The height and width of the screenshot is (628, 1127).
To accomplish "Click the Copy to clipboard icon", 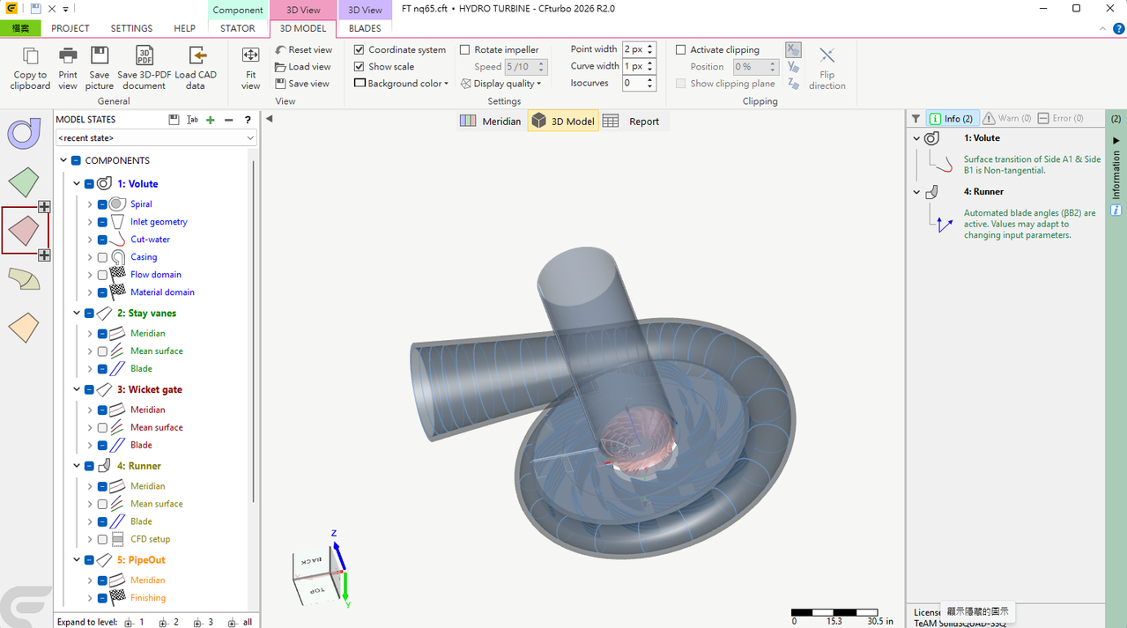I will click(30, 56).
